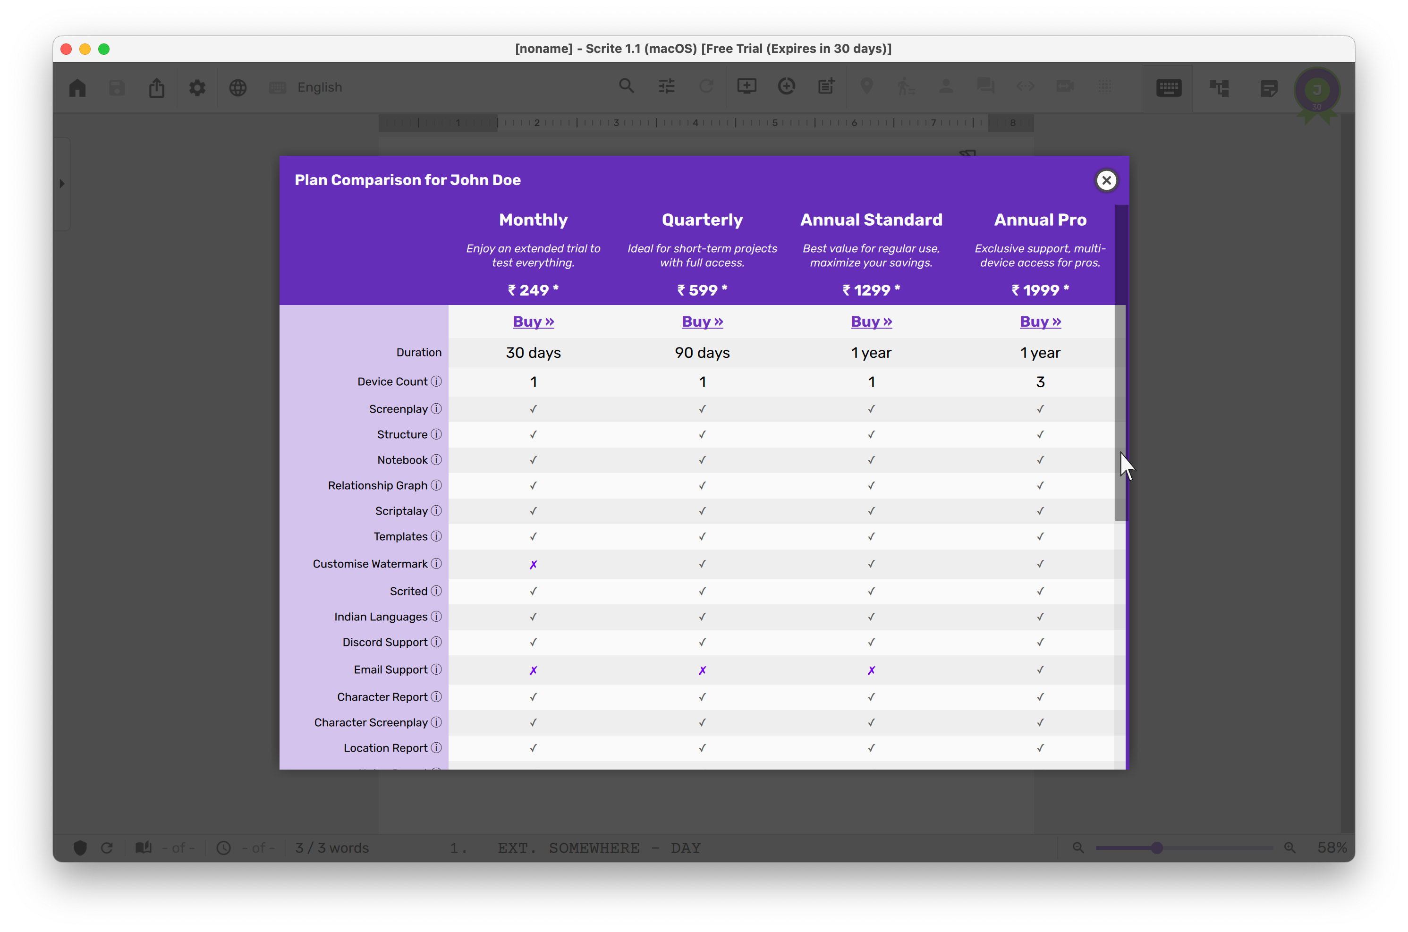Open info icon beside Discord Support
This screenshot has height=932, width=1408.
click(436, 642)
